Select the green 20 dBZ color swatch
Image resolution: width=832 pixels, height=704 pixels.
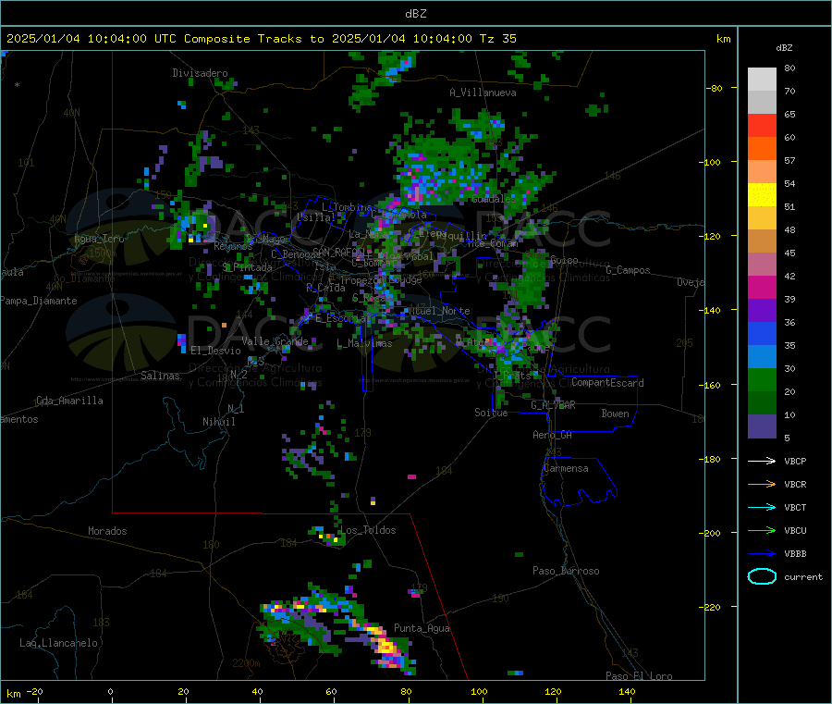pyautogui.click(x=762, y=379)
